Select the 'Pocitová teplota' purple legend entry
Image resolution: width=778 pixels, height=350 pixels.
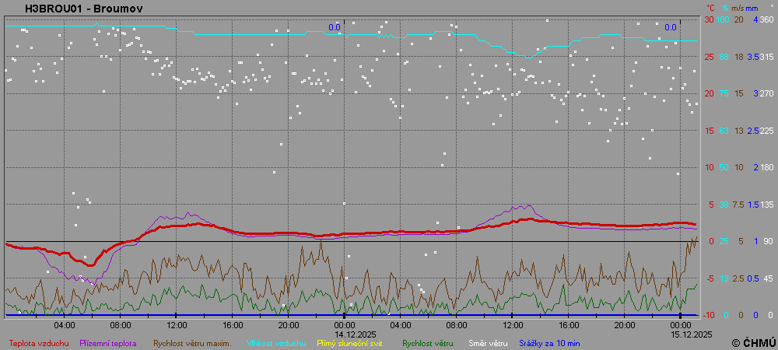[x=108, y=342]
